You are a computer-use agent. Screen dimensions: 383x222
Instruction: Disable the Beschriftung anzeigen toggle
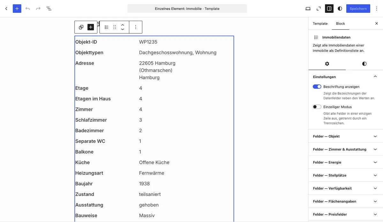[317, 87]
